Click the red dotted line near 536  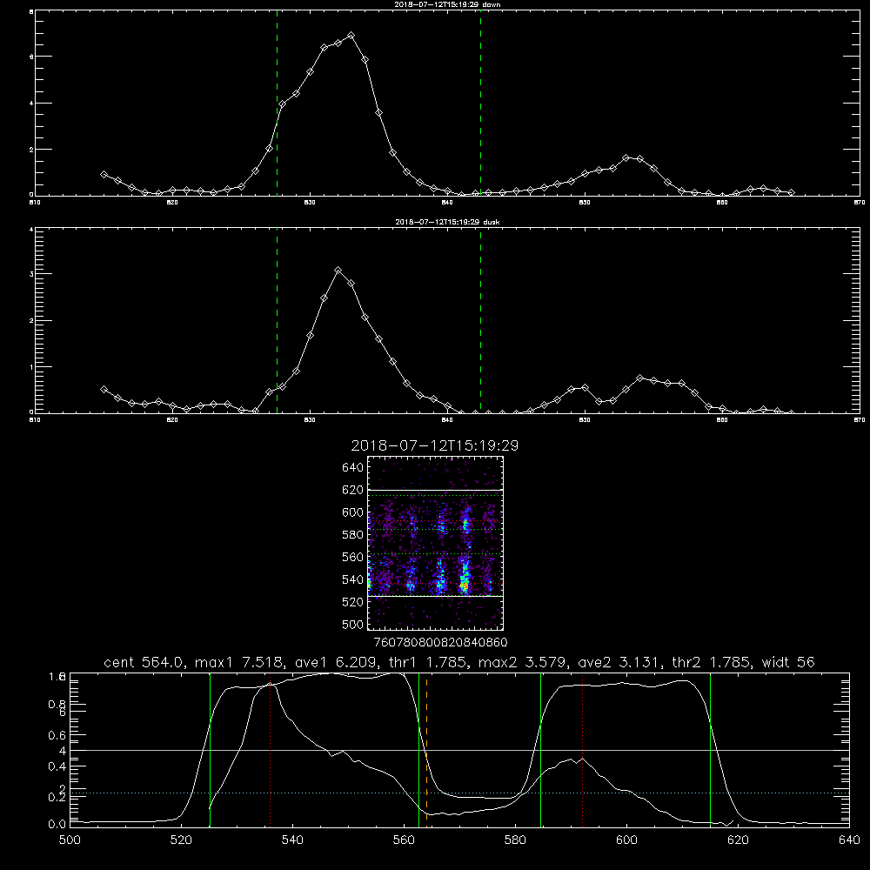click(271, 750)
